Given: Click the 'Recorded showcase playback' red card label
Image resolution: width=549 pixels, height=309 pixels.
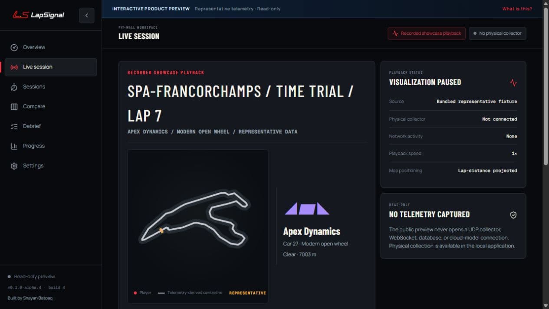Looking at the screenshot, I should tap(166, 72).
